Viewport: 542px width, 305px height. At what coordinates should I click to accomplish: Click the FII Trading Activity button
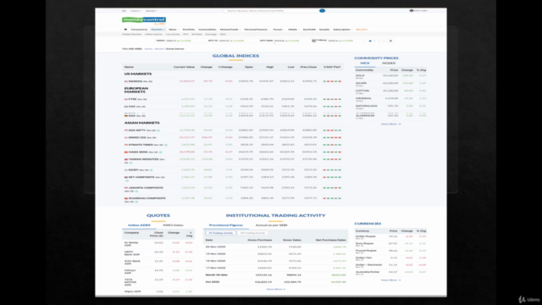[x=221, y=233]
